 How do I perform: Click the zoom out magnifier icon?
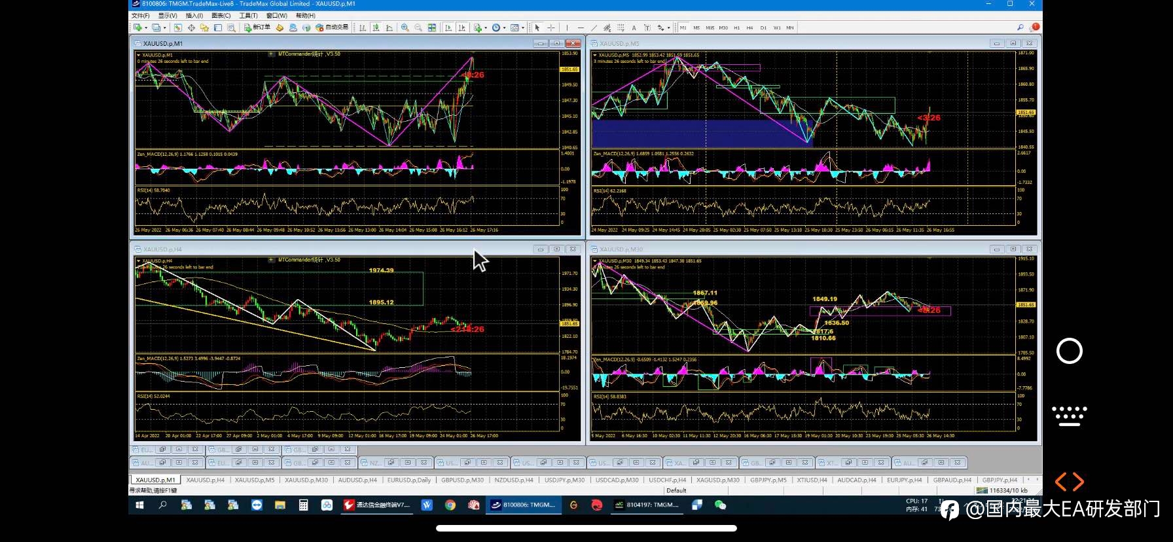pyautogui.click(x=418, y=27)
